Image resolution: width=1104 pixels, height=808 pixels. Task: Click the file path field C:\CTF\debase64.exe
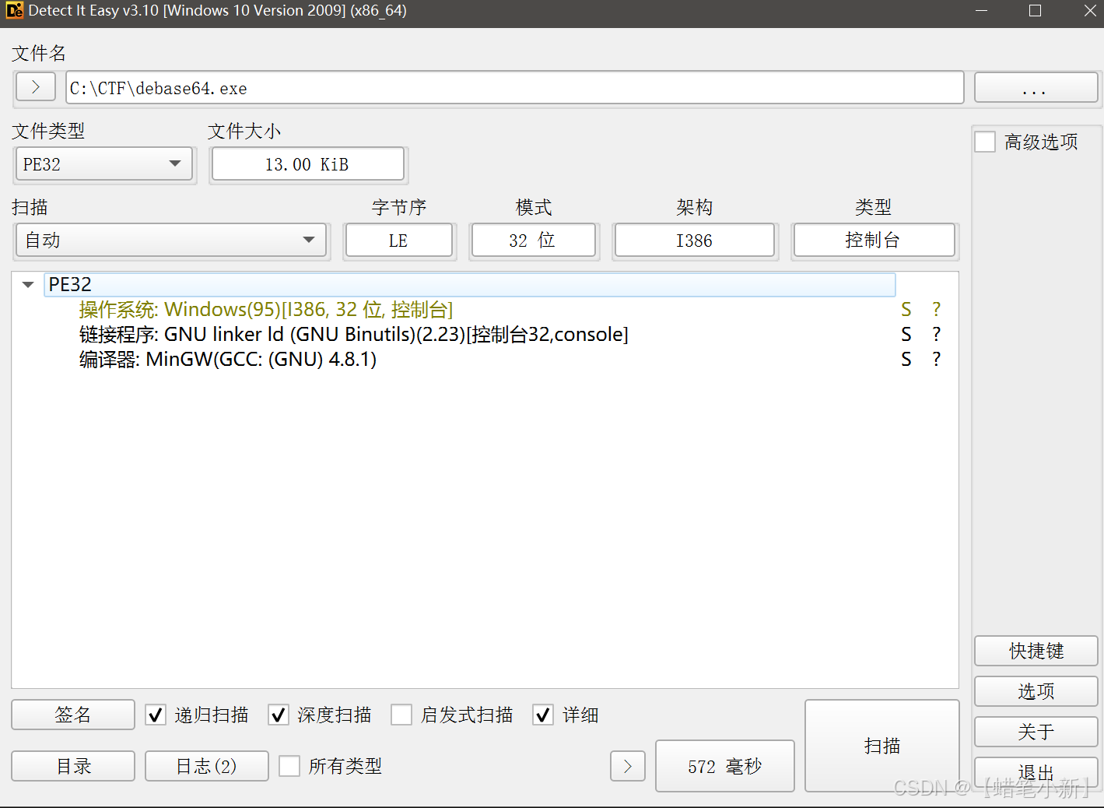tap(515, 87)
